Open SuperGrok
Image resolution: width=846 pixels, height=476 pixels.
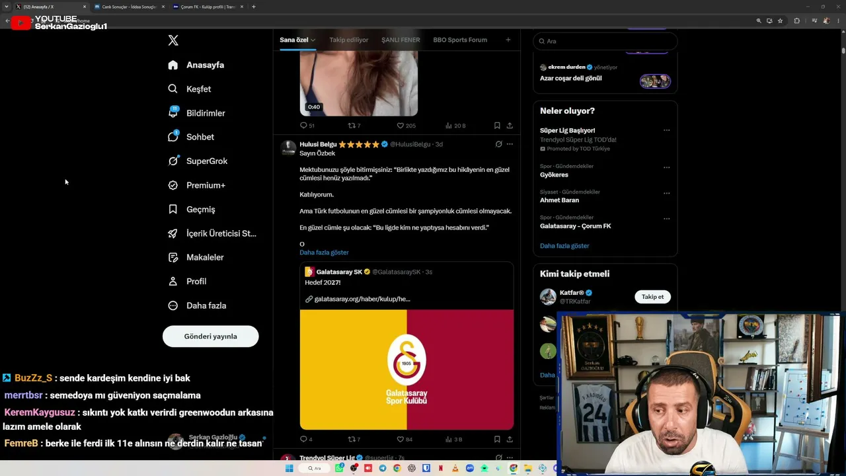[198, 161]
